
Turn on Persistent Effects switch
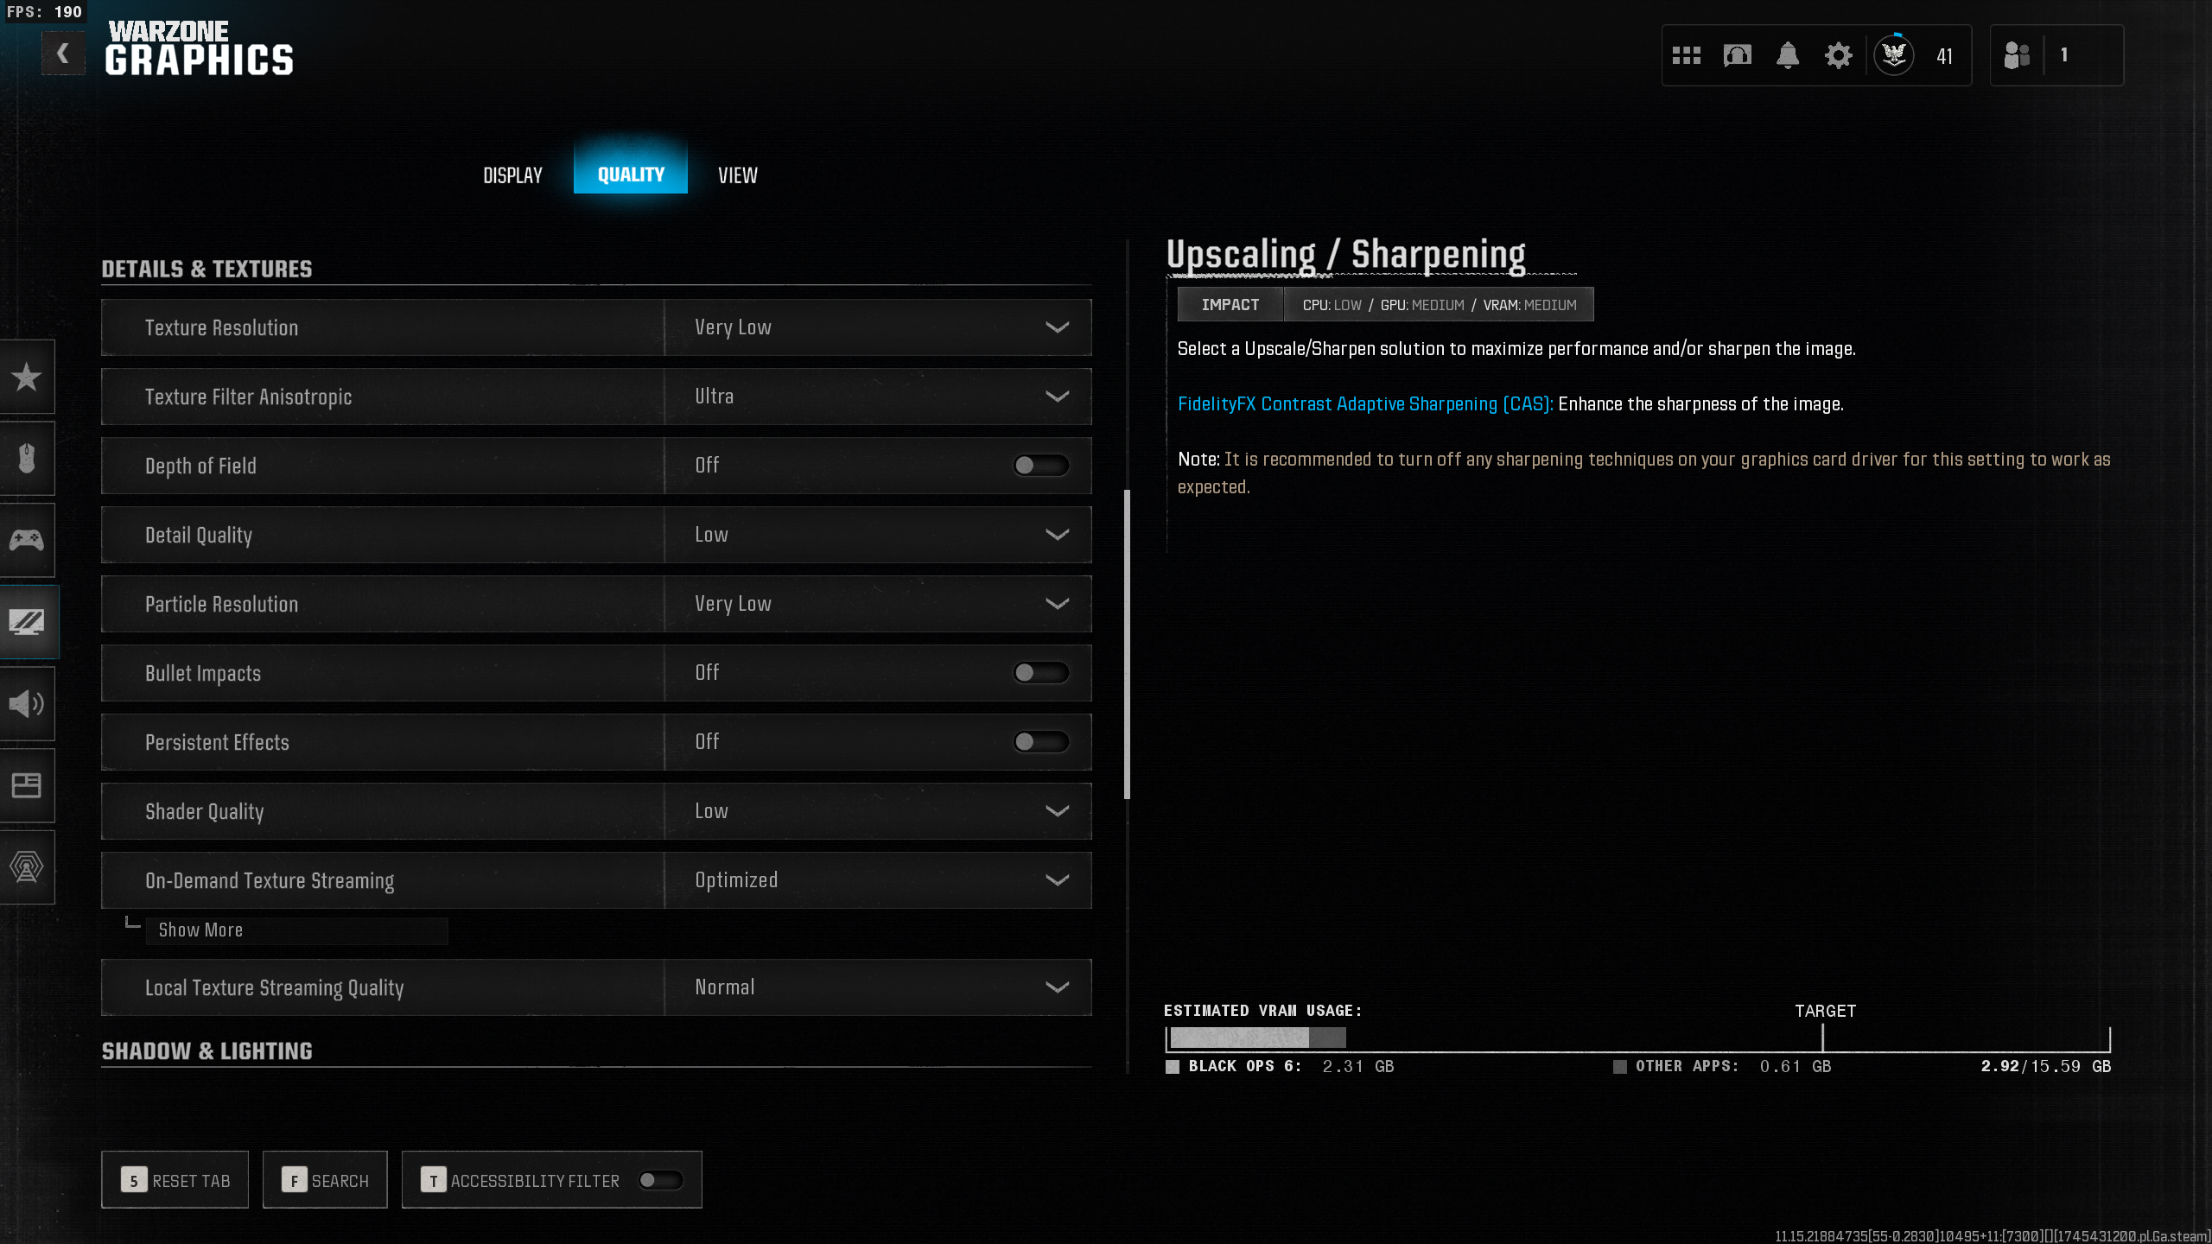coord(1040,742)
